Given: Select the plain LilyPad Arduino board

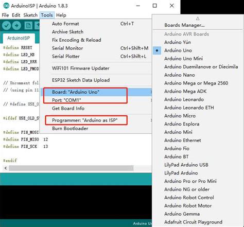Looking at the screenshot, I should (198, 173).
